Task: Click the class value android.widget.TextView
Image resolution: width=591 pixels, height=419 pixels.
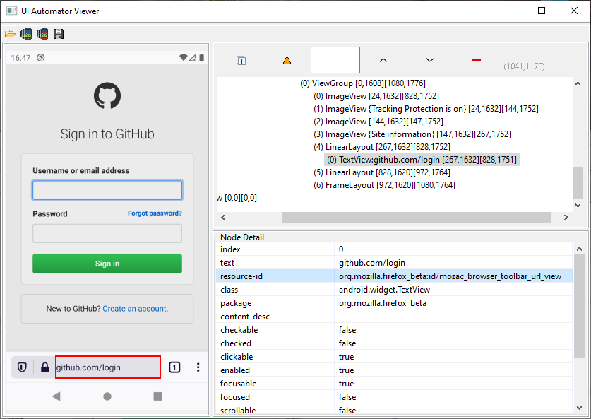Action: point(384,290)
